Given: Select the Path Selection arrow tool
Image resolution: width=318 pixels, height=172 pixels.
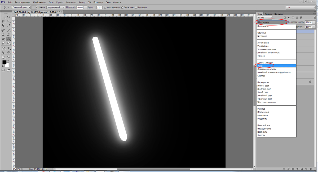Looking at the screenshot, I should pos(3,52).
